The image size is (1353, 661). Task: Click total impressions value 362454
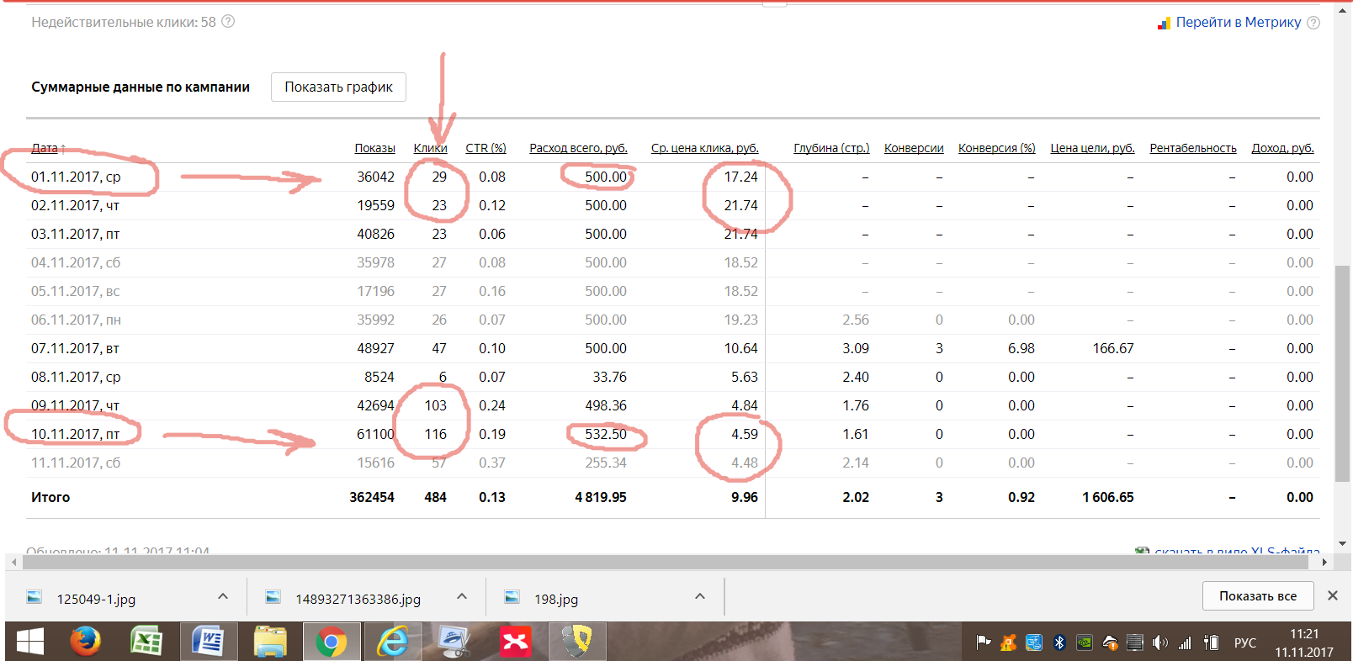(x=372, y=497)
